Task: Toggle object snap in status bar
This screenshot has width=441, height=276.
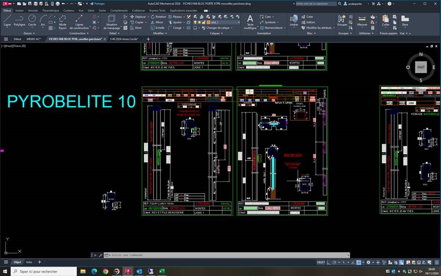Action: (x=359, y=262)
